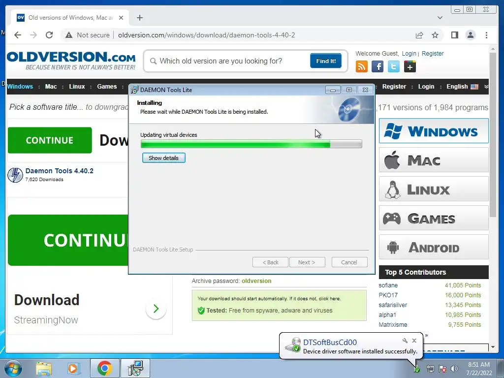Select the Windows navigation menu item
This screenshot has width=504, height=378.
pos(20,87)
